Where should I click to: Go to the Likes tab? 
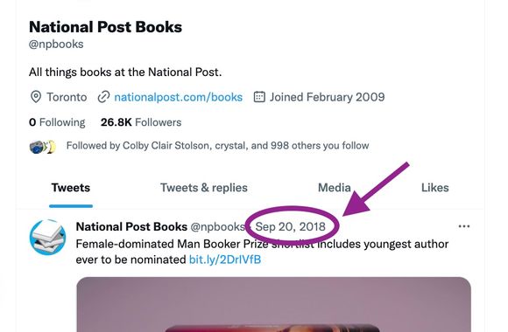pyautogui.click(x=434, y=188)
